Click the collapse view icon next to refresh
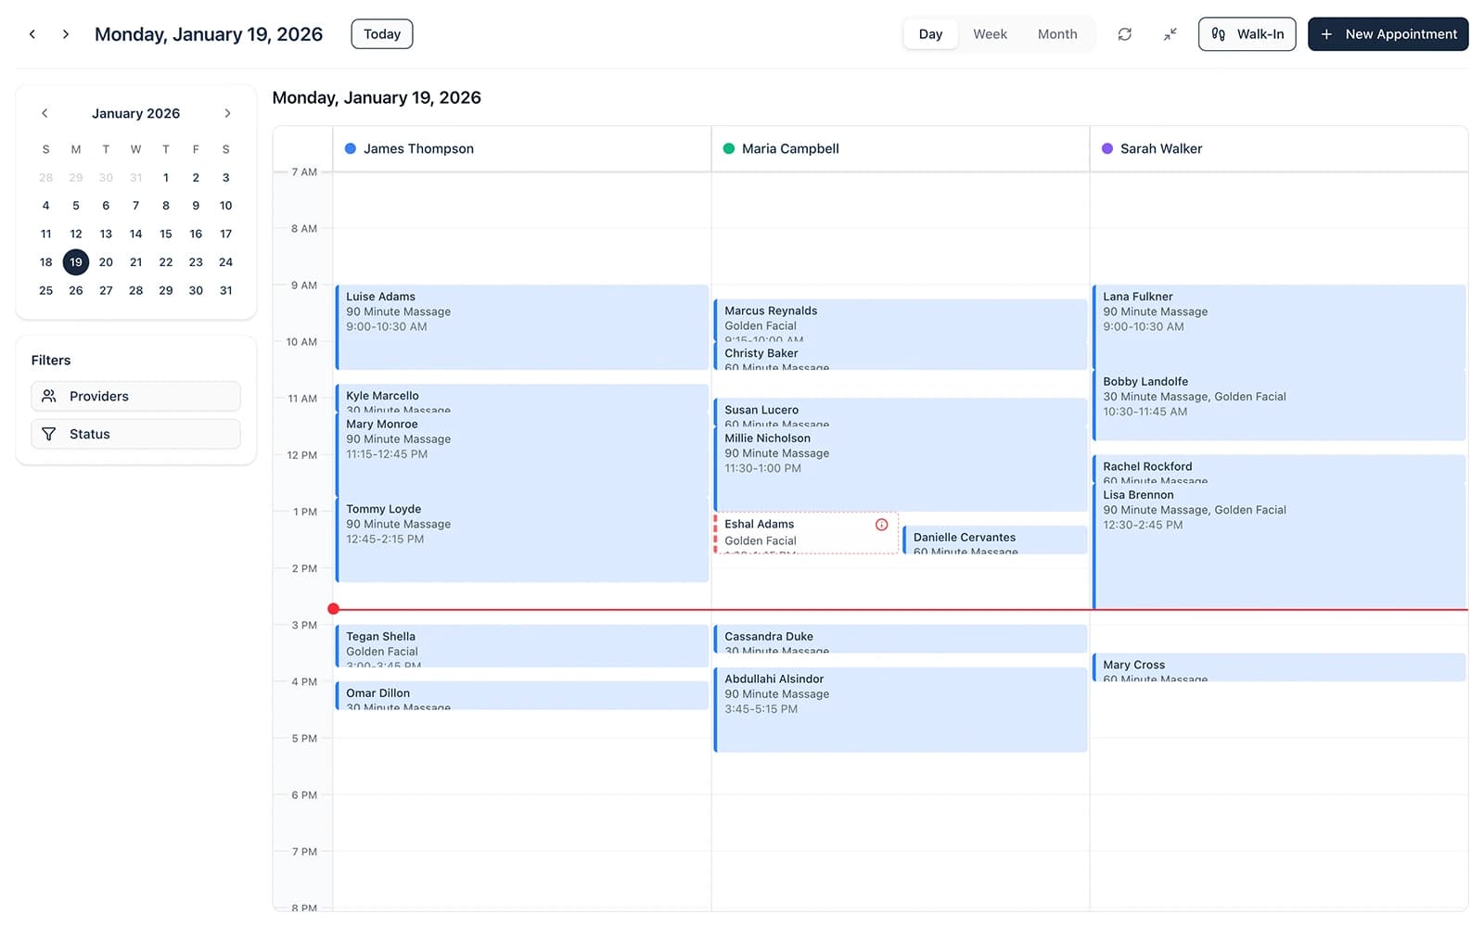Screen dimensions: 1484x927 [1170, 33]
